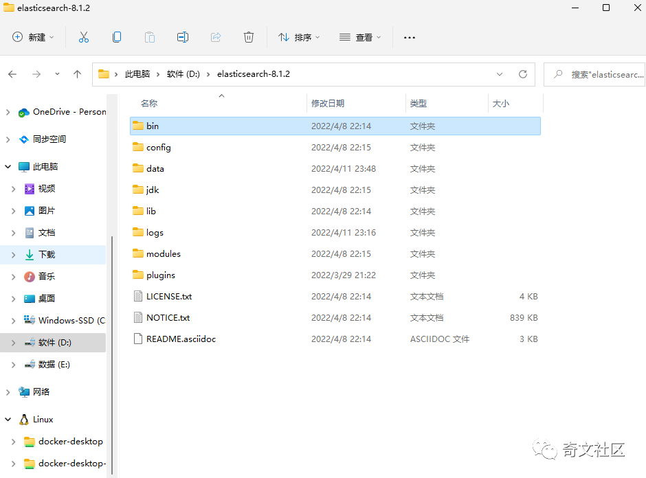Click the Paste icon in the toolbar
Image resolution: width=646 pixels, height=478 pixels.
[x=150, y=37]
